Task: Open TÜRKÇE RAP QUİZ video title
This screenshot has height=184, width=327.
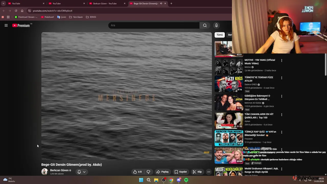Action: (x=260, y=133)
